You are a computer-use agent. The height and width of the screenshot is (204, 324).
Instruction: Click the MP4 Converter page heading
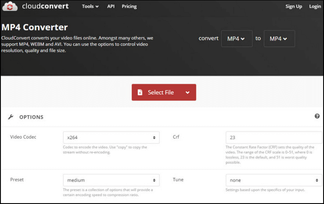point(35,27)
